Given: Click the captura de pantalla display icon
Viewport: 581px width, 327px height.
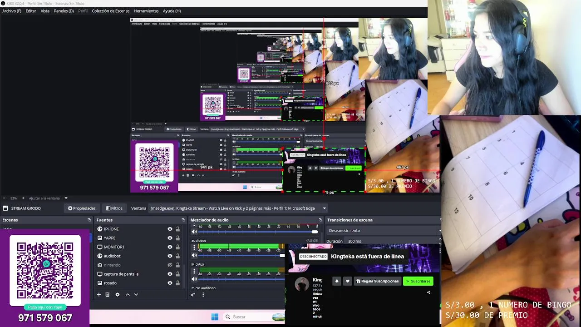Looking at the screenshot, I should pyautogui.click(x=100, y=274).
